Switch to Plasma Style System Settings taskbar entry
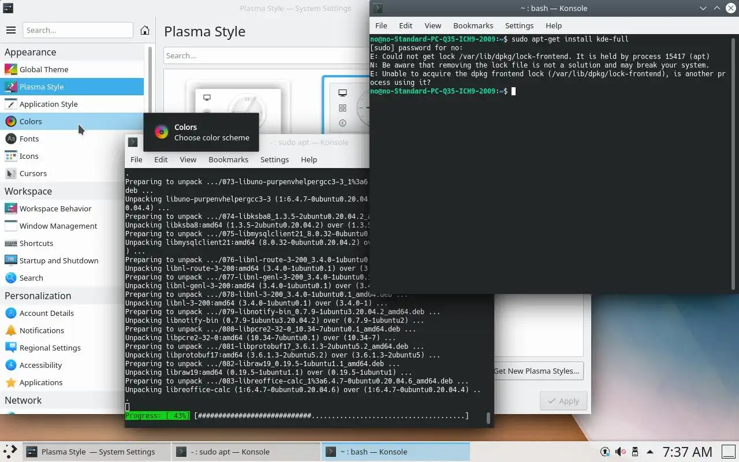The image size is (739, 462). 98,452
